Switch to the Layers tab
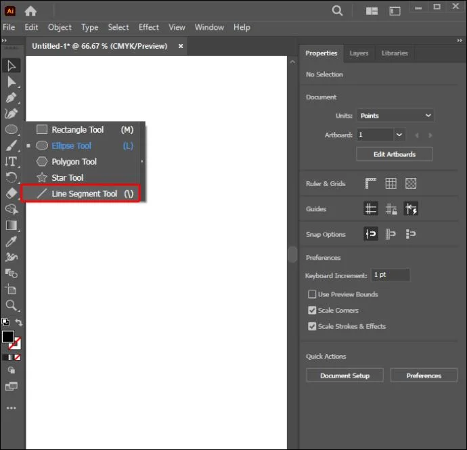Image resolution: width=467 pixels, height=450 pixels. pos(359,53)
